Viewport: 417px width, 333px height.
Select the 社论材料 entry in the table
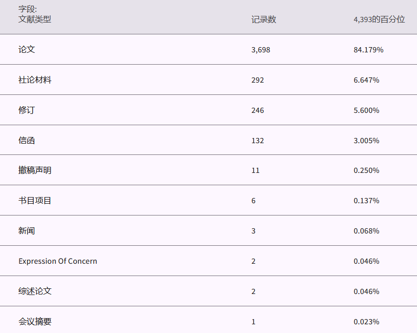tap(35, 80)
